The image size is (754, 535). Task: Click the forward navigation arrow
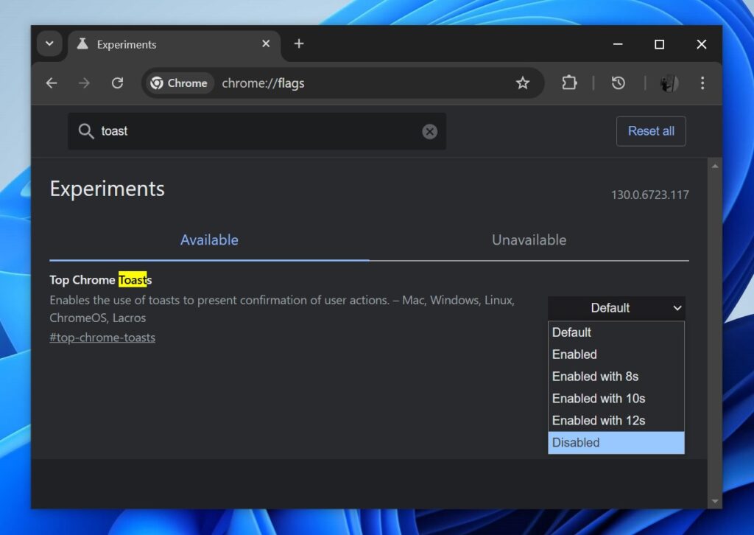pos(84,83)
